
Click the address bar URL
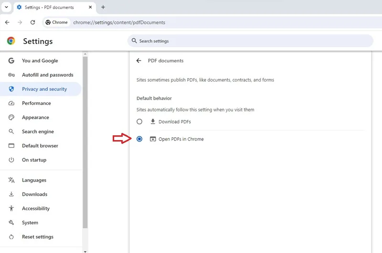(x=119, y=22)
